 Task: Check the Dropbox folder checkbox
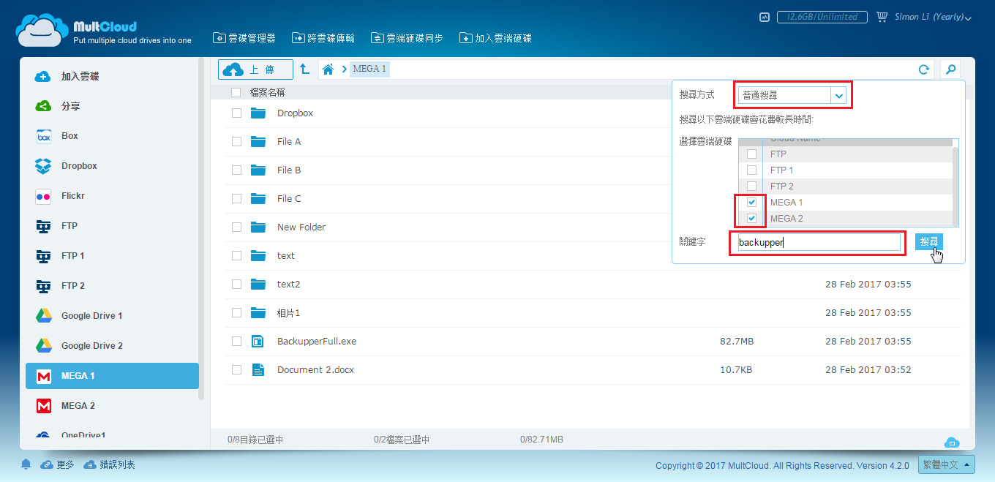point(236,113)
